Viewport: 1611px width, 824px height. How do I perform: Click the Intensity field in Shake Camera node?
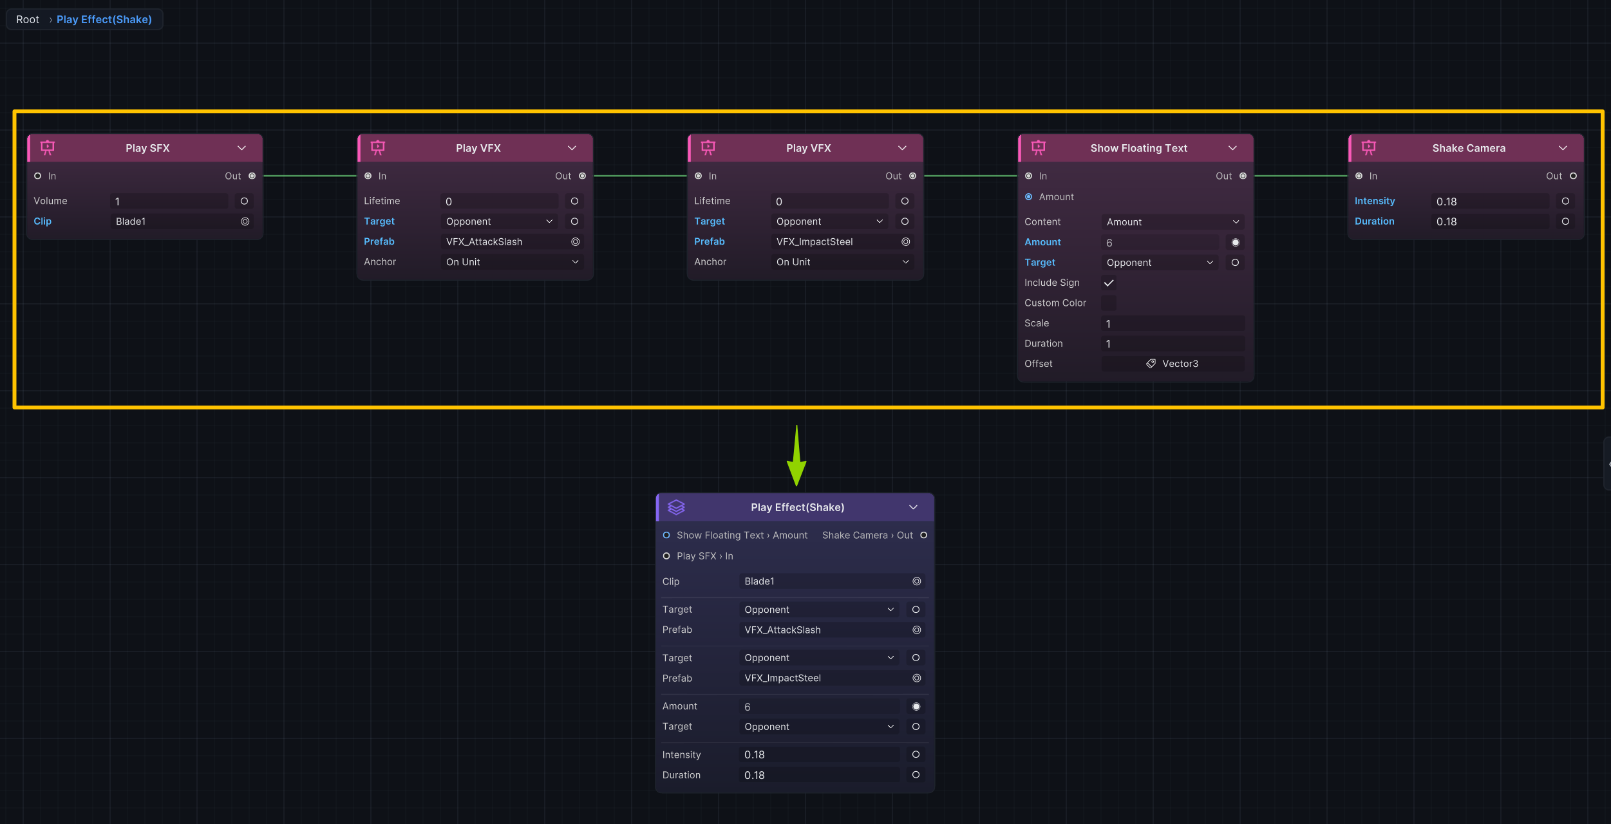click(x=1489, y=201)
